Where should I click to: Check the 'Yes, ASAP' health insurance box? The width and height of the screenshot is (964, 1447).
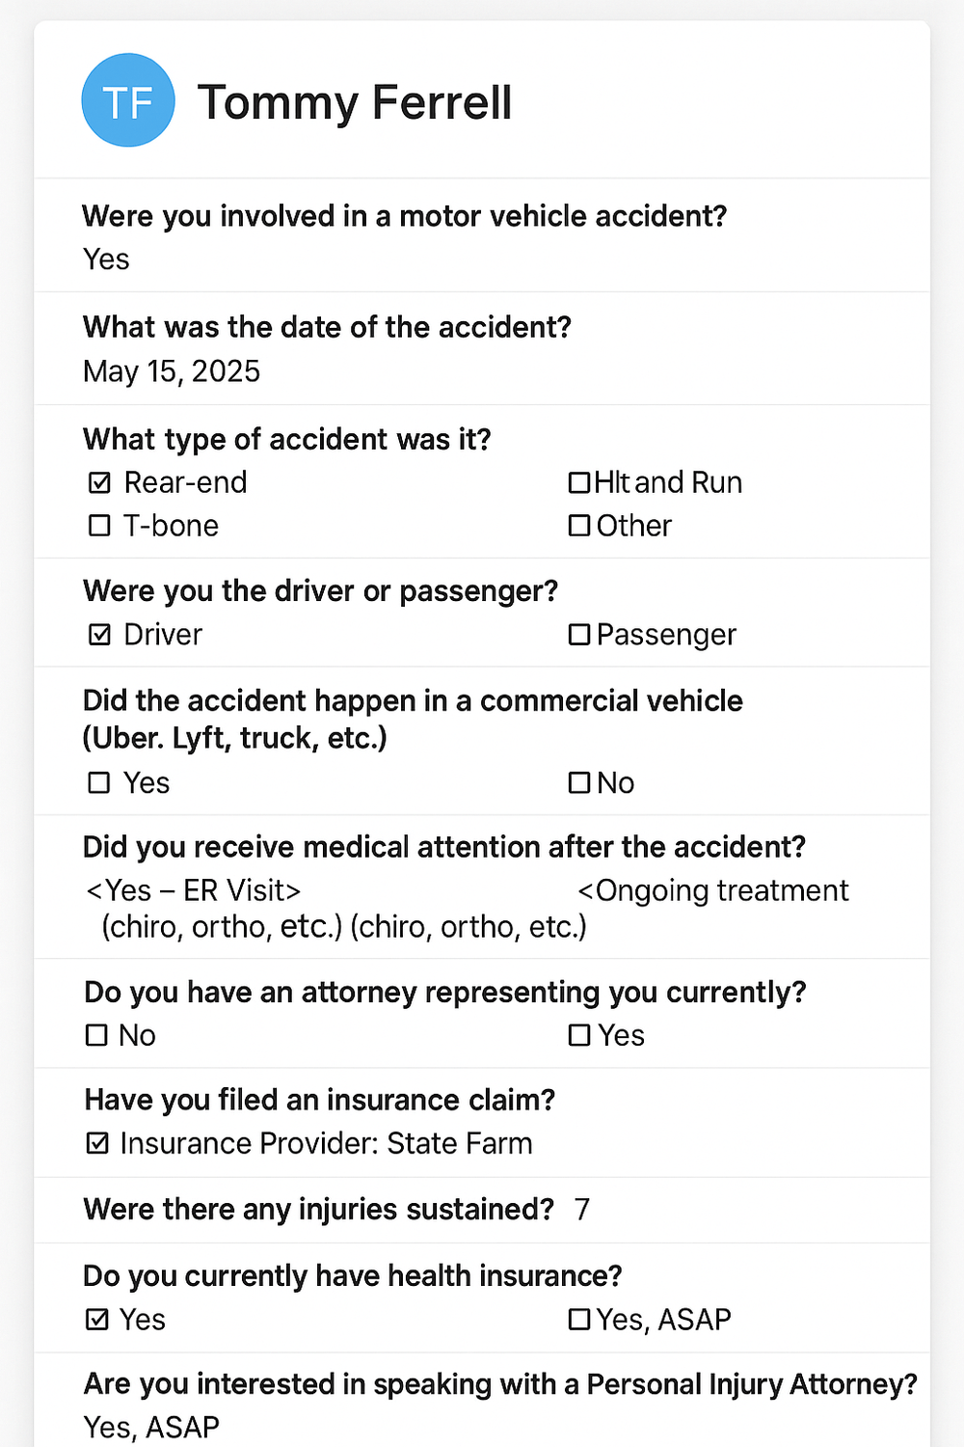click(x=578, y=1319)
